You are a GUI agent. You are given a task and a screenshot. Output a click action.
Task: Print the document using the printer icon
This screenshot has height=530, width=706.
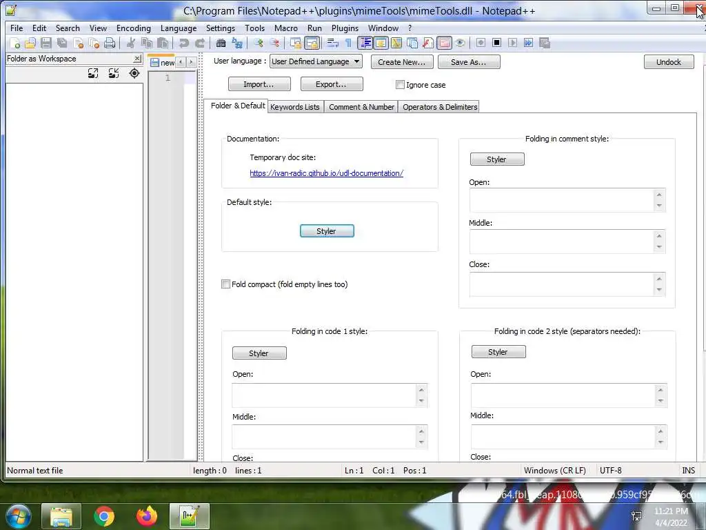pos(110,43)
